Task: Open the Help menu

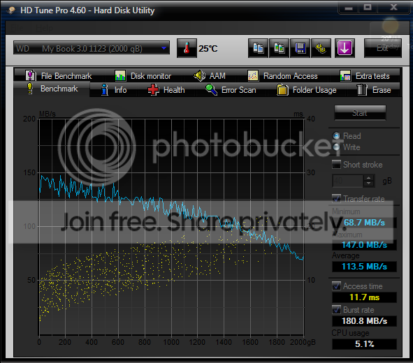Action: pyautogui.click(x=44, y=28)
